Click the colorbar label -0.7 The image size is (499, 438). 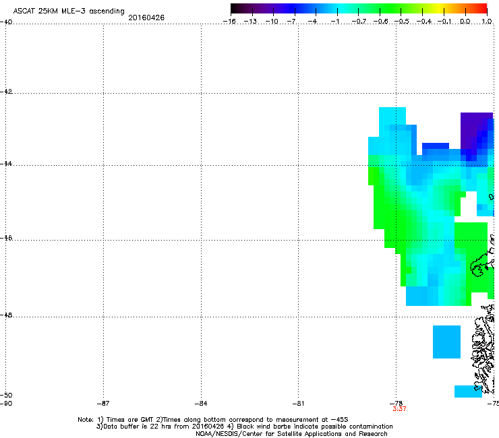[359, 22]
